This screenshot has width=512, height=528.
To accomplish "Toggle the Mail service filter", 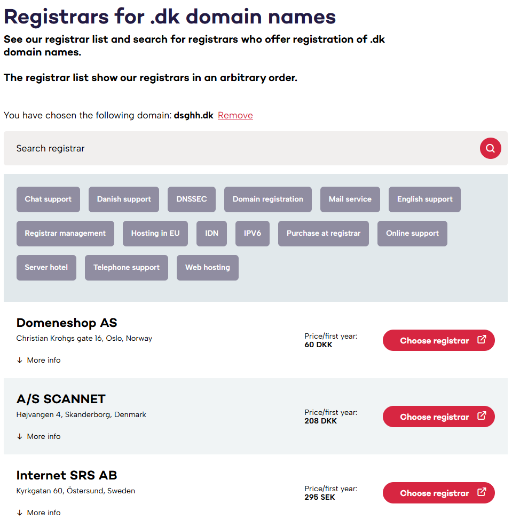I will [350, 199].
